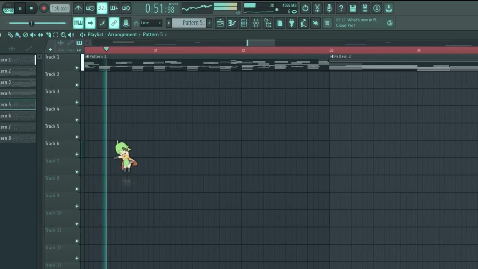Click the touch controller hand icon
The height and width of the screenshot is (269, 478).
(x=316, y=23)
